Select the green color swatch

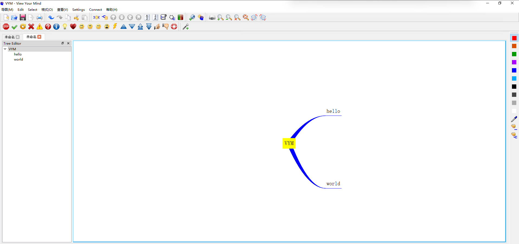[x=514, y=54]
